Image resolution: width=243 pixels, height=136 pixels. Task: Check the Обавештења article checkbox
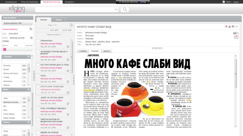pyautogui.click(x=38, y=41)
